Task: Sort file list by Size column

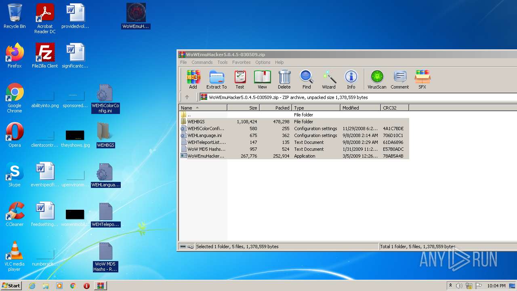Action: [x=243, y=108]
